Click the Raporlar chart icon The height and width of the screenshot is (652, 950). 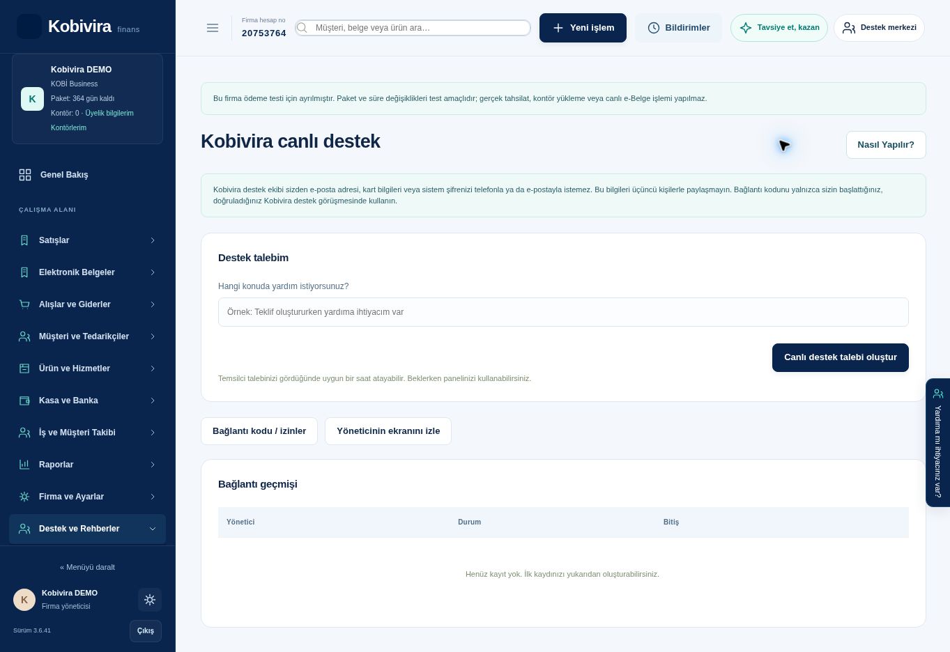pyautogui.click(x=24, y=465)
